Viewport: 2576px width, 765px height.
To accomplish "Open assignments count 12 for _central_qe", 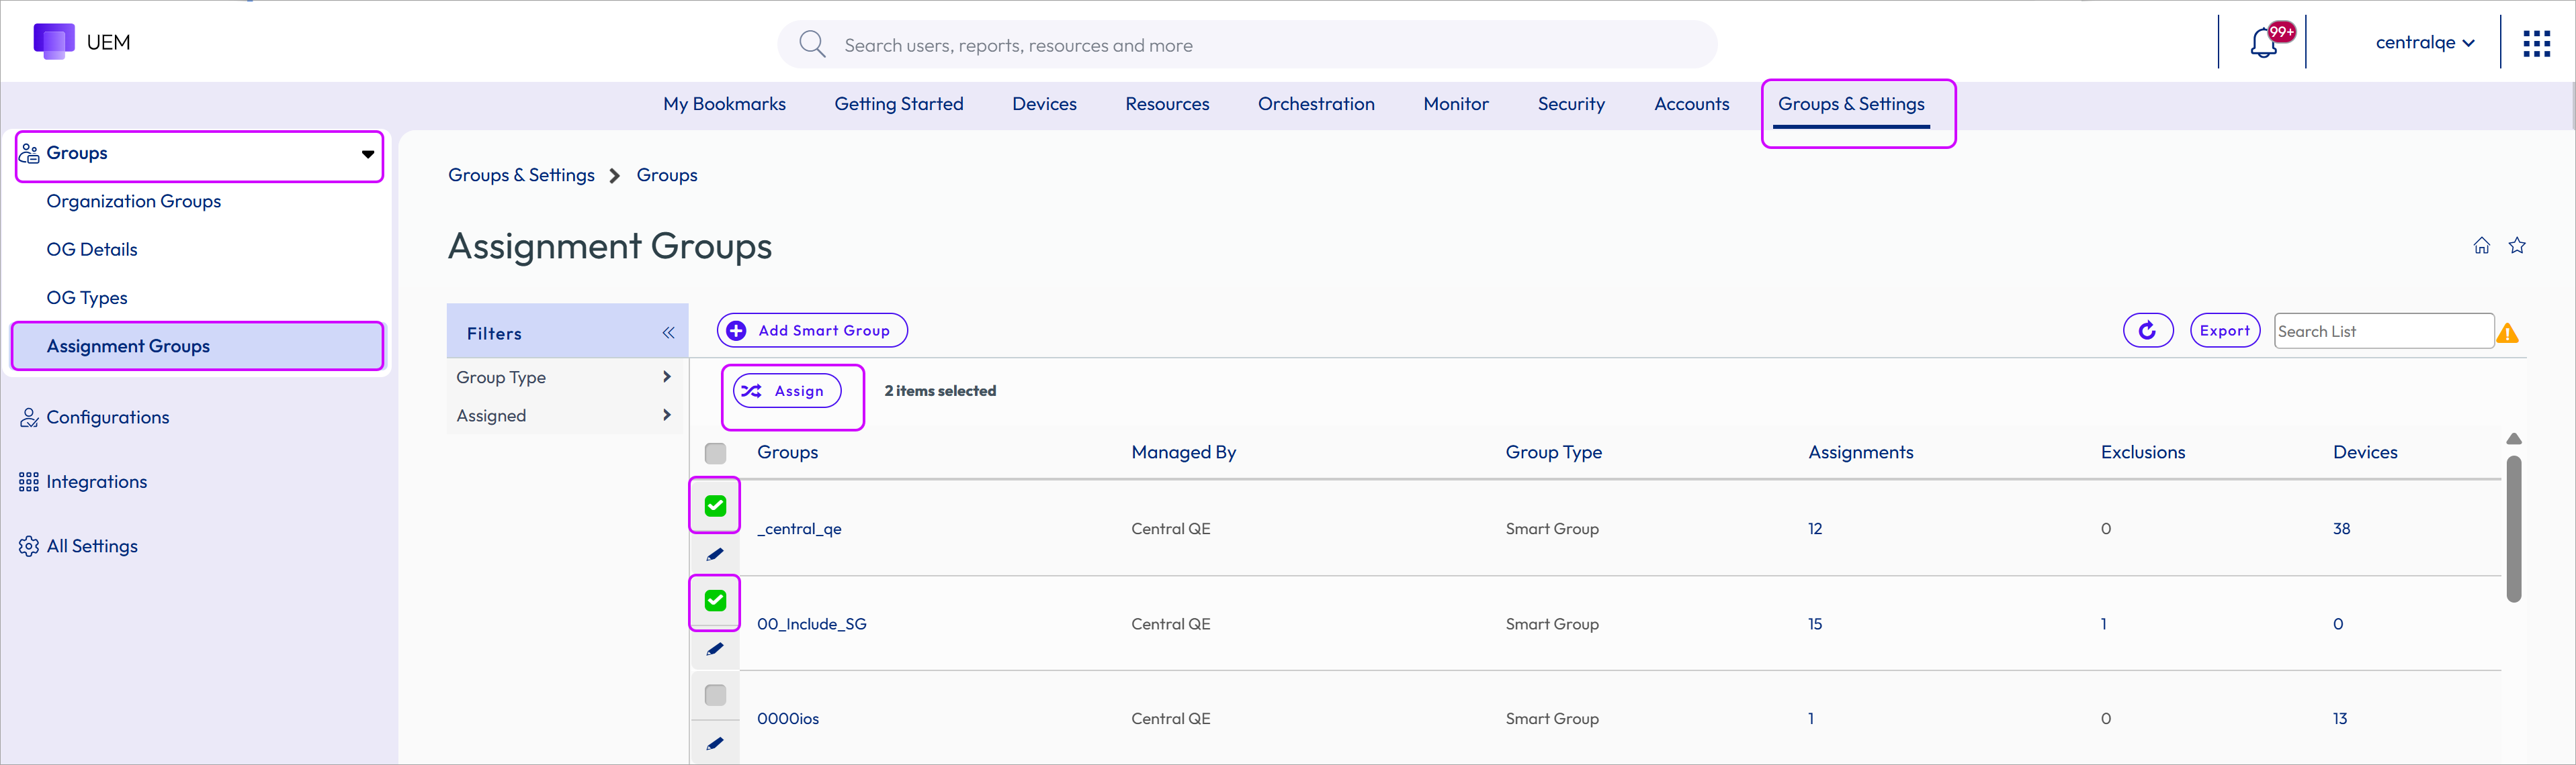I will 1815,529.
